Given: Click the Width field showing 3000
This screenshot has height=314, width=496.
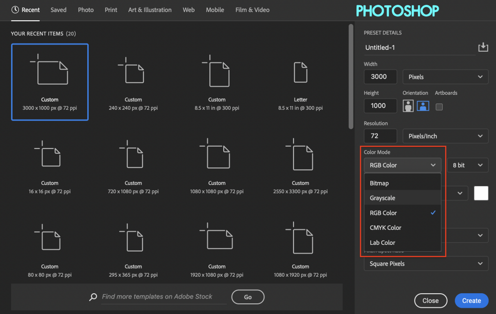Looking at the screenshot, I should (380, 77).
